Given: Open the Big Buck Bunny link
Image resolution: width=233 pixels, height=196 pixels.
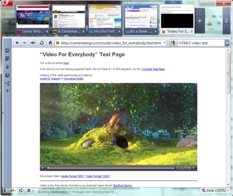Looking at the screenshot, I should 123,185.
